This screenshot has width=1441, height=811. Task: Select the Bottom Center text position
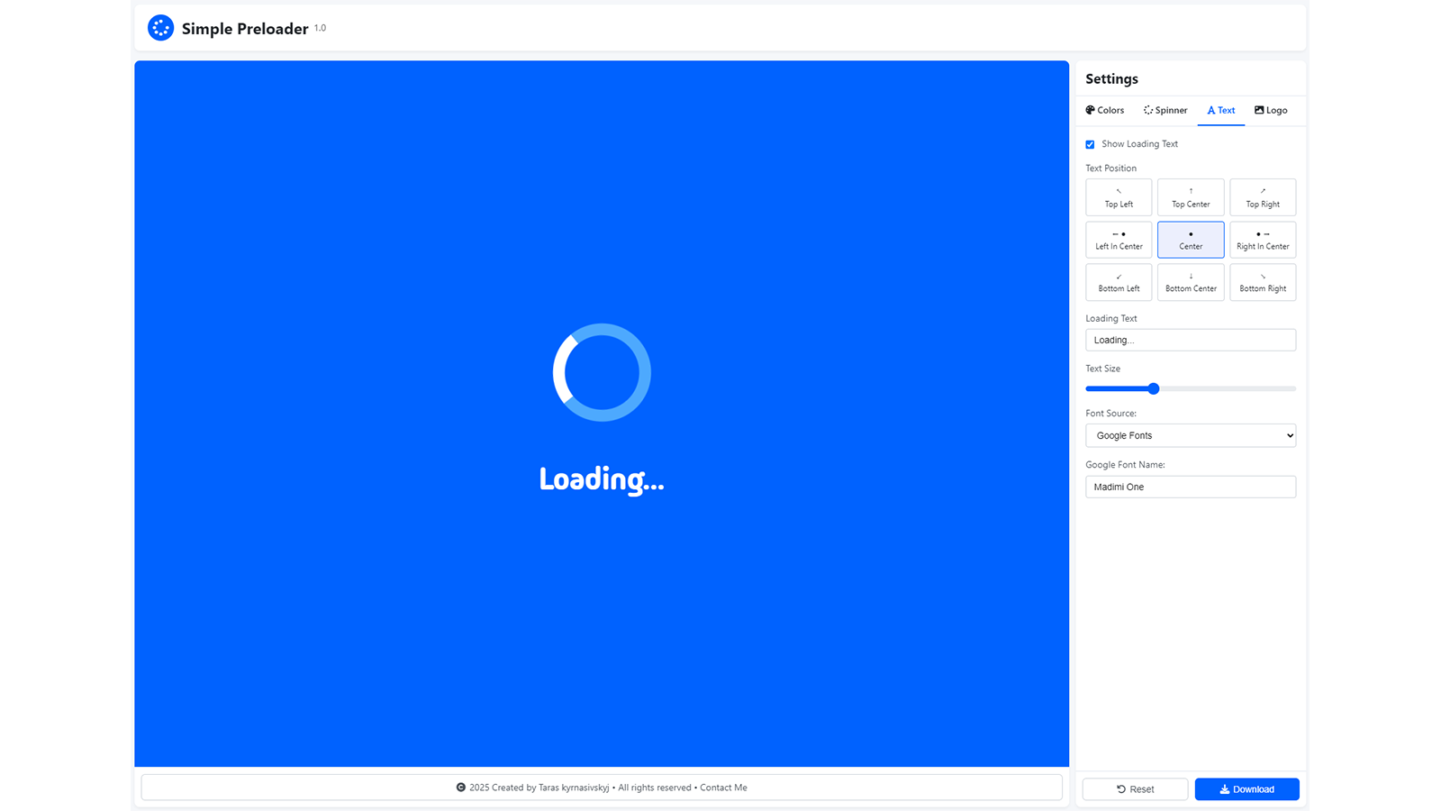1190,282
